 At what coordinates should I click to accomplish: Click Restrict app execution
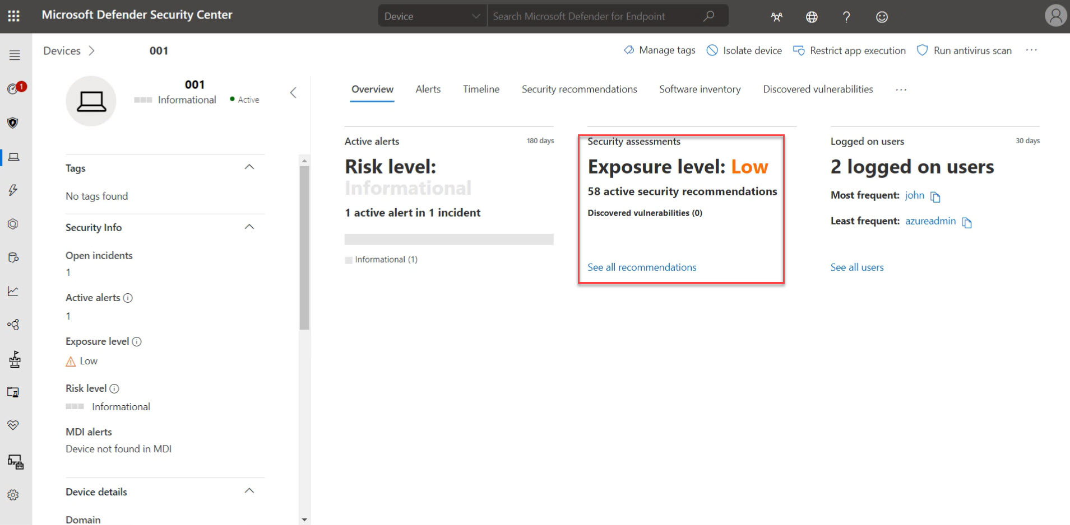pos(849,50)
